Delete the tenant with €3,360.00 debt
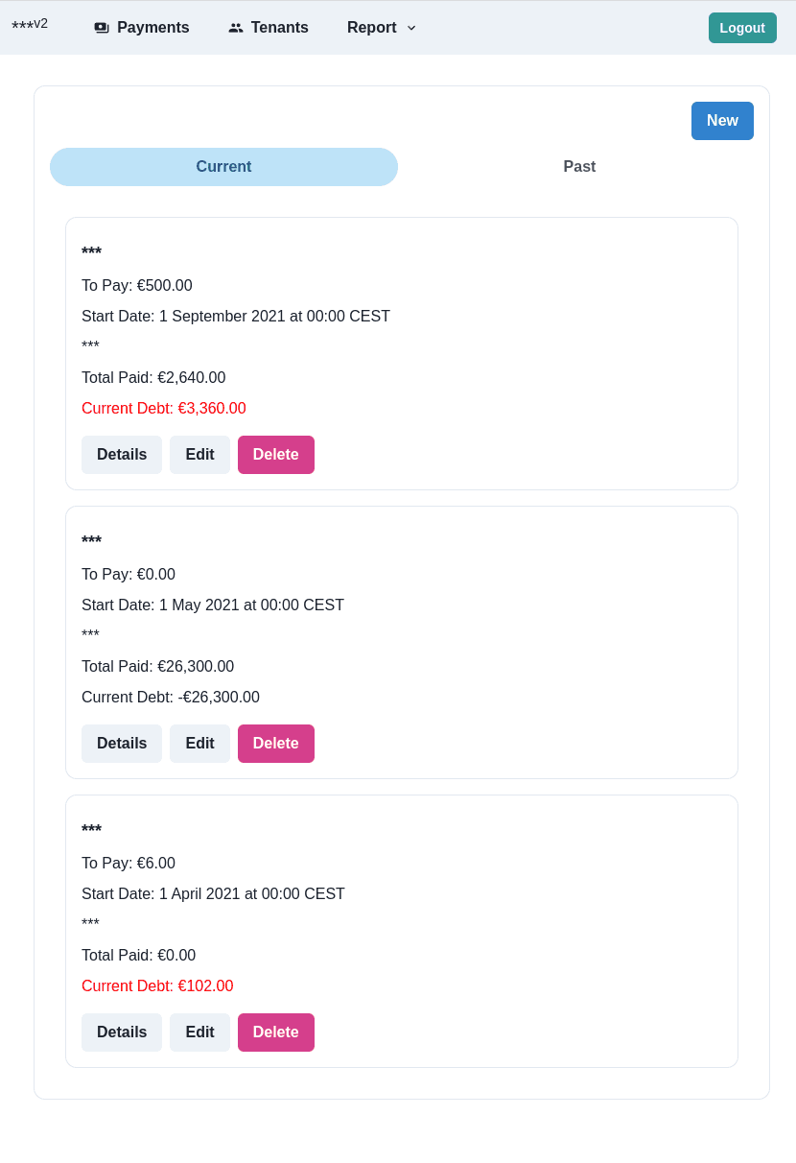Image resolution: width=796 pixels, height=1163 pixels. pos(275,455)
